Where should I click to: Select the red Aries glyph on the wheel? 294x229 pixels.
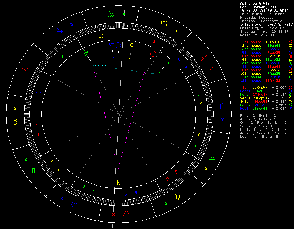(x=25, y=71)
